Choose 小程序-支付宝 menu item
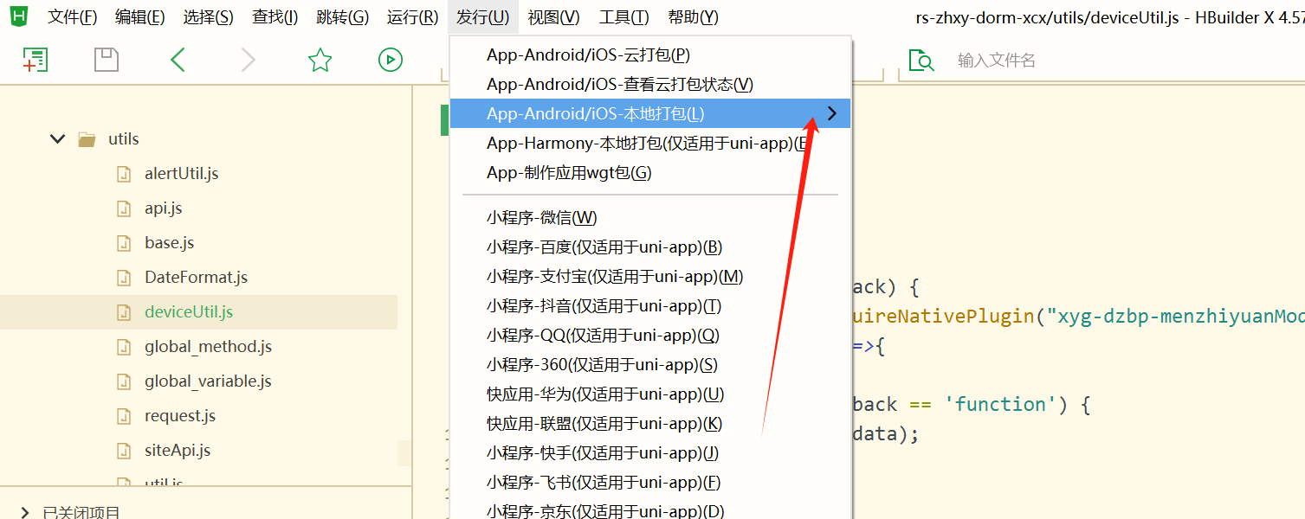The width and height of the screenshot is (1305, 519). pos(650,277)
